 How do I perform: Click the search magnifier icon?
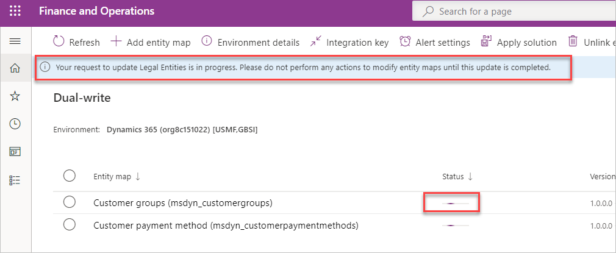428,12
